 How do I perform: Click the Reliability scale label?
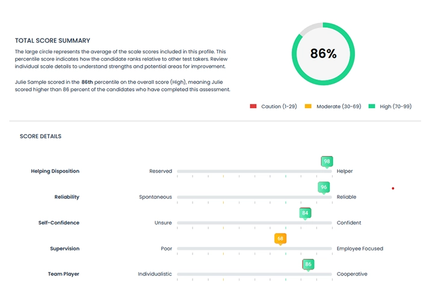coord(67,197)
